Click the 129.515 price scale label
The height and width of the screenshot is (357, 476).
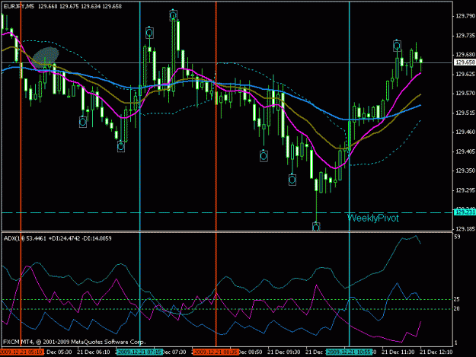[465, 113]
